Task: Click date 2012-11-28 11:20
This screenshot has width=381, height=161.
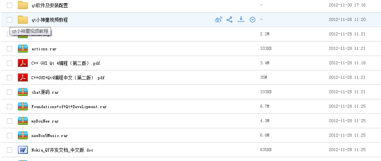Action: (347, 19)
